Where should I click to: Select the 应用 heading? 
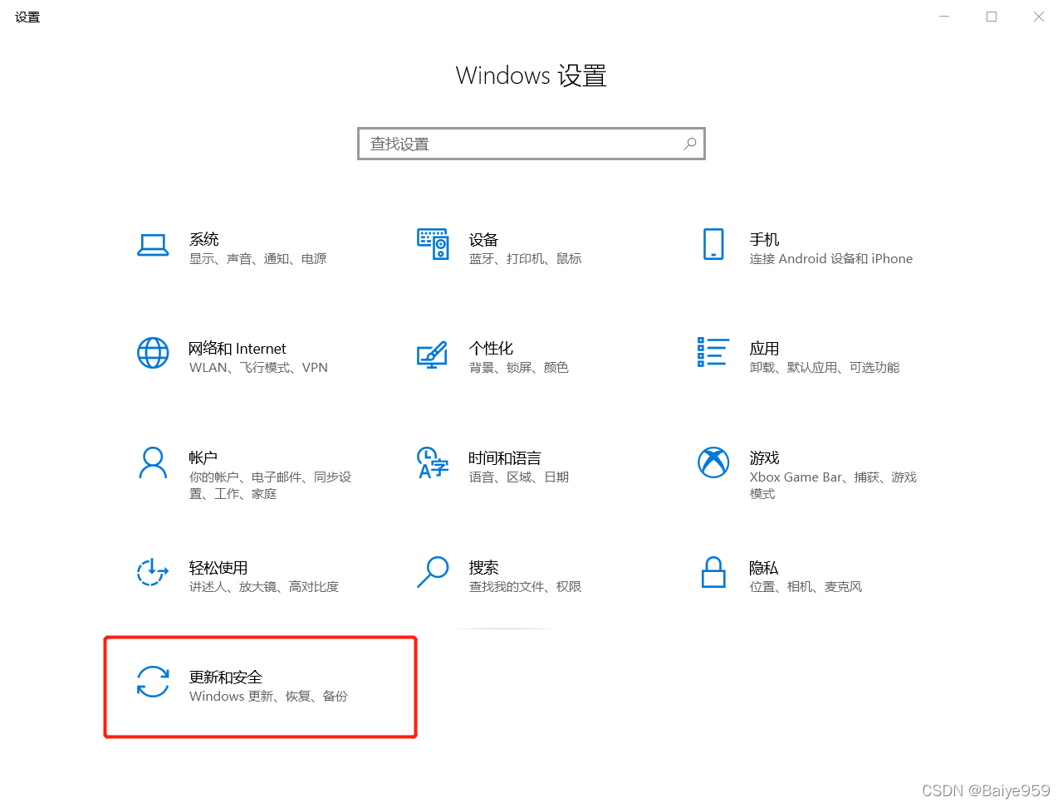[x=764, y=349]
